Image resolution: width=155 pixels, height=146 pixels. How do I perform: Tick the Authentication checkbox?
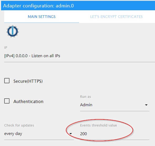tap(7, 101)
